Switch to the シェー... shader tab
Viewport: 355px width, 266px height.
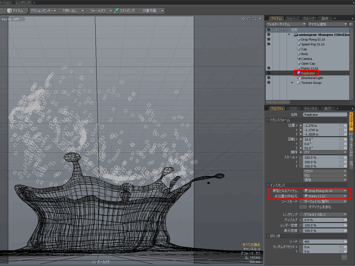click(x=292, y=18)
